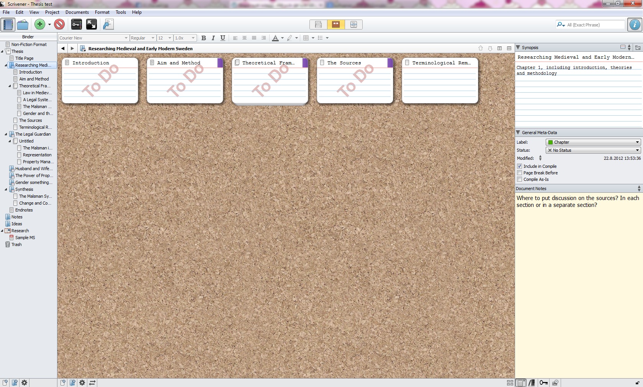Open References pane in inspector footer
Viewport: 643px width, 387px height.
[x=532, y=382]
